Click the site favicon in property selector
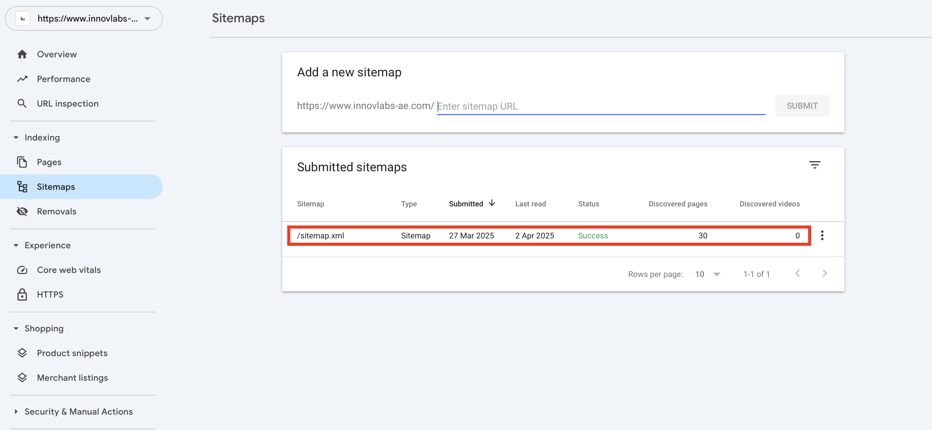This screenshot has height=430, width=932. (23, 18)
